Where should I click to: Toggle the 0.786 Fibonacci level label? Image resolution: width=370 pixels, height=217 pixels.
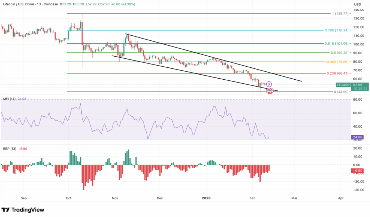point(336,30)
